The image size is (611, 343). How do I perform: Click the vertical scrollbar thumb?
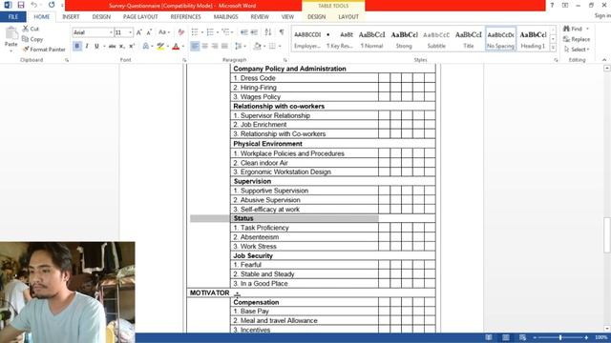tap(607, 235)
